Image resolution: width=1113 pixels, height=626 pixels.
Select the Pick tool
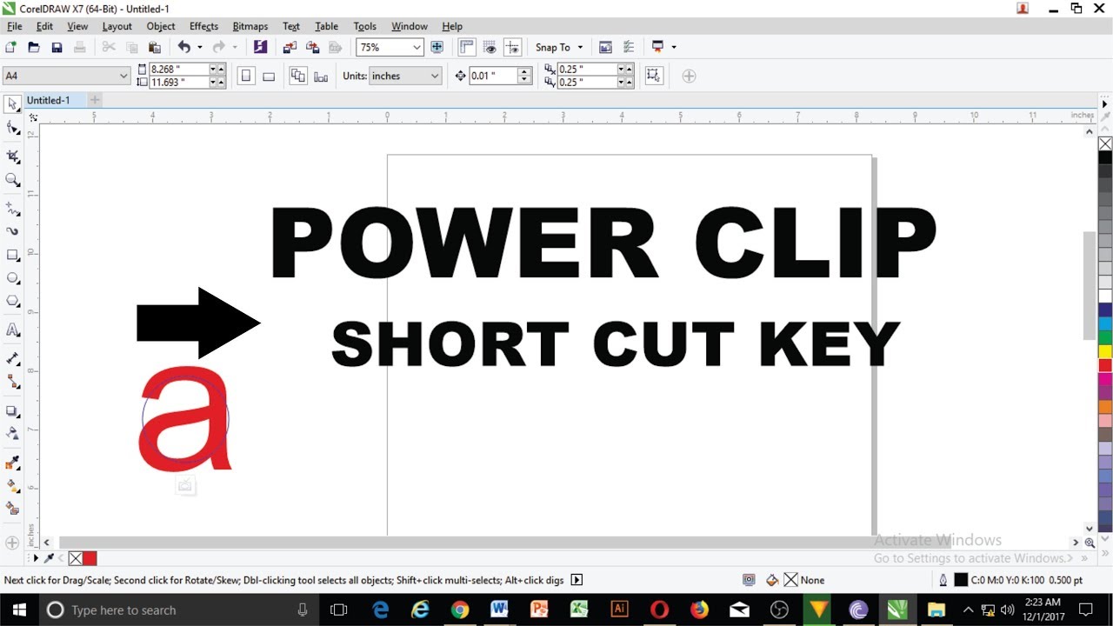click(12, 103)
